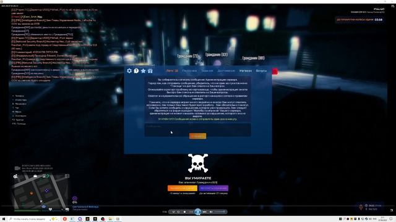Viewport: 396px width, 222px height.
Task: Switch to the orange first menu tab
Action: 172,71
